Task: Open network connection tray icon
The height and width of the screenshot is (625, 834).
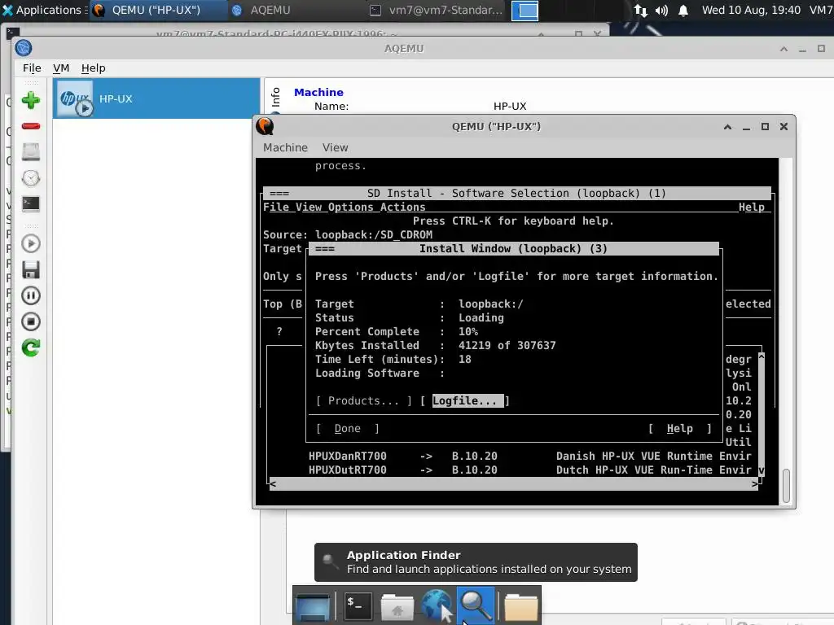Action: (640, 10)
